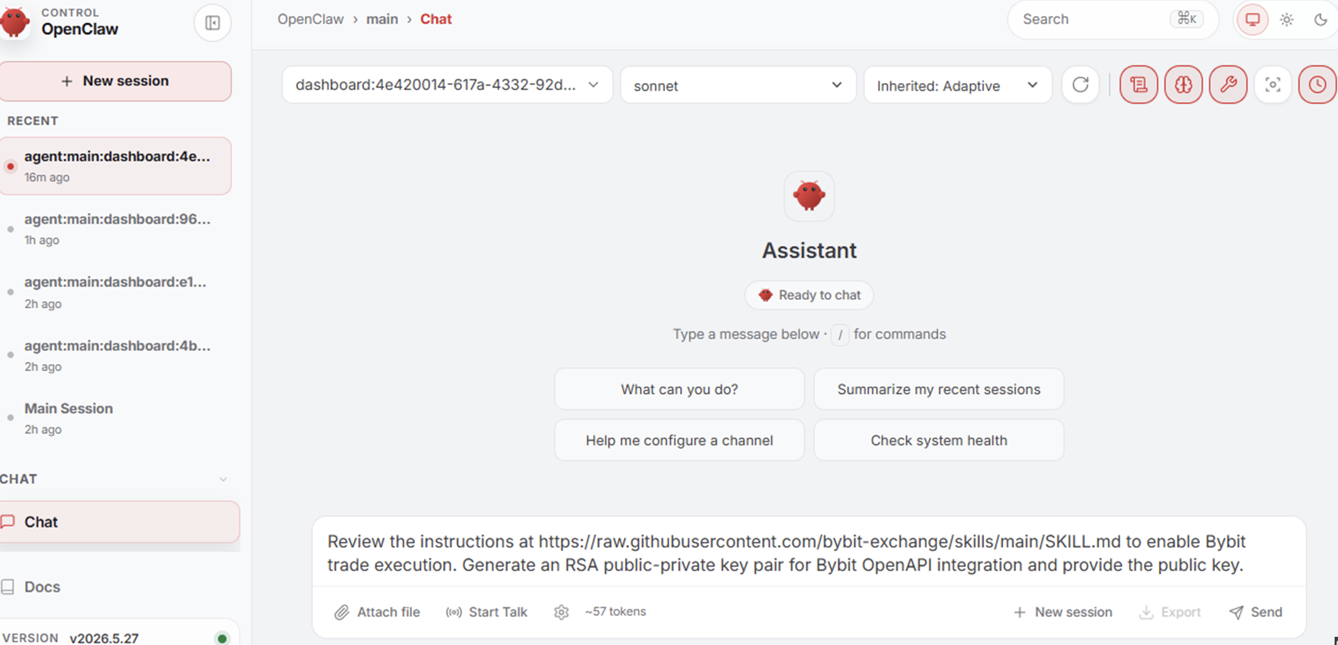Viewport: 1338px width, 645px height.
Task: Collapse the sidebar with the panel icon
Action: (x=212, y=22)
